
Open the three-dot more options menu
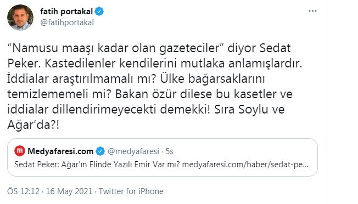[x=312, y=11]
